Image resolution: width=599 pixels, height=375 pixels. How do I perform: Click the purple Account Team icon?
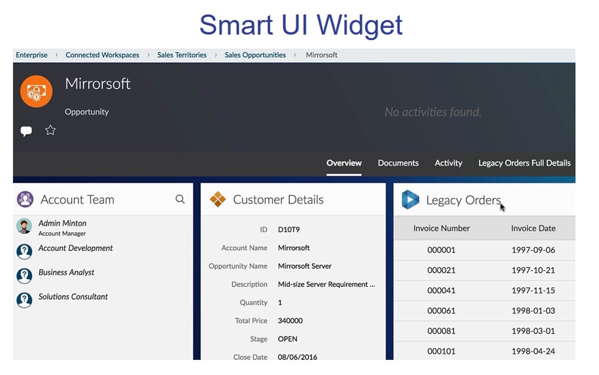click(25, 200)
